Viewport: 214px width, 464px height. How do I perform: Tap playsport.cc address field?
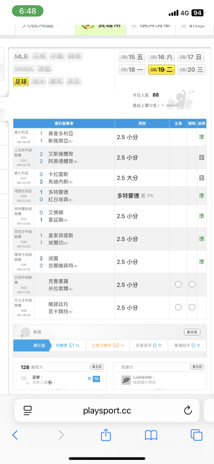(107, 411)
